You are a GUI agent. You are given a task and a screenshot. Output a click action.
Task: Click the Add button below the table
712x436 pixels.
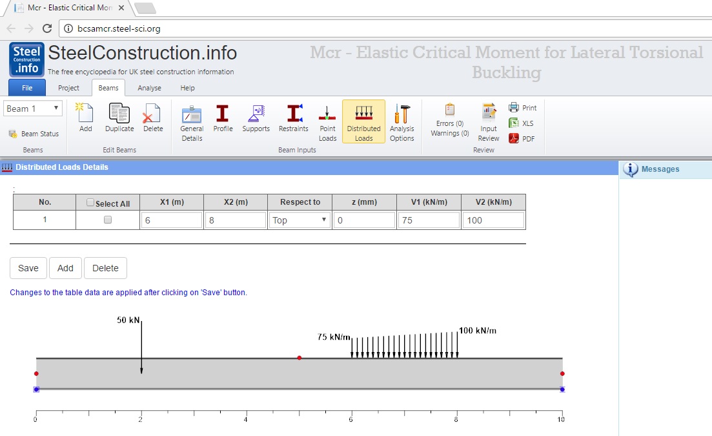pyautogui.click(x=65, y=268)
